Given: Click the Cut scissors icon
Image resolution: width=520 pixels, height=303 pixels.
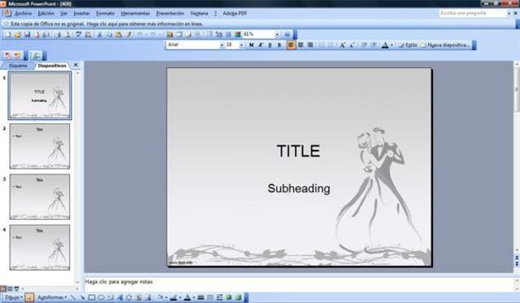Looking at the screenshot, I should [99, 34].
